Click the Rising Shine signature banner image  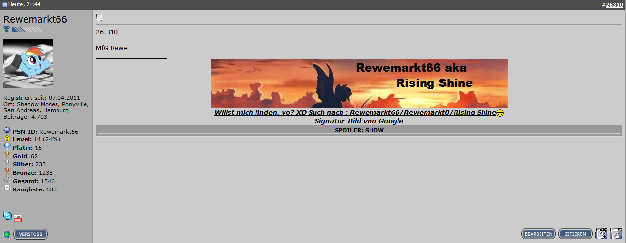coord(359,84)
